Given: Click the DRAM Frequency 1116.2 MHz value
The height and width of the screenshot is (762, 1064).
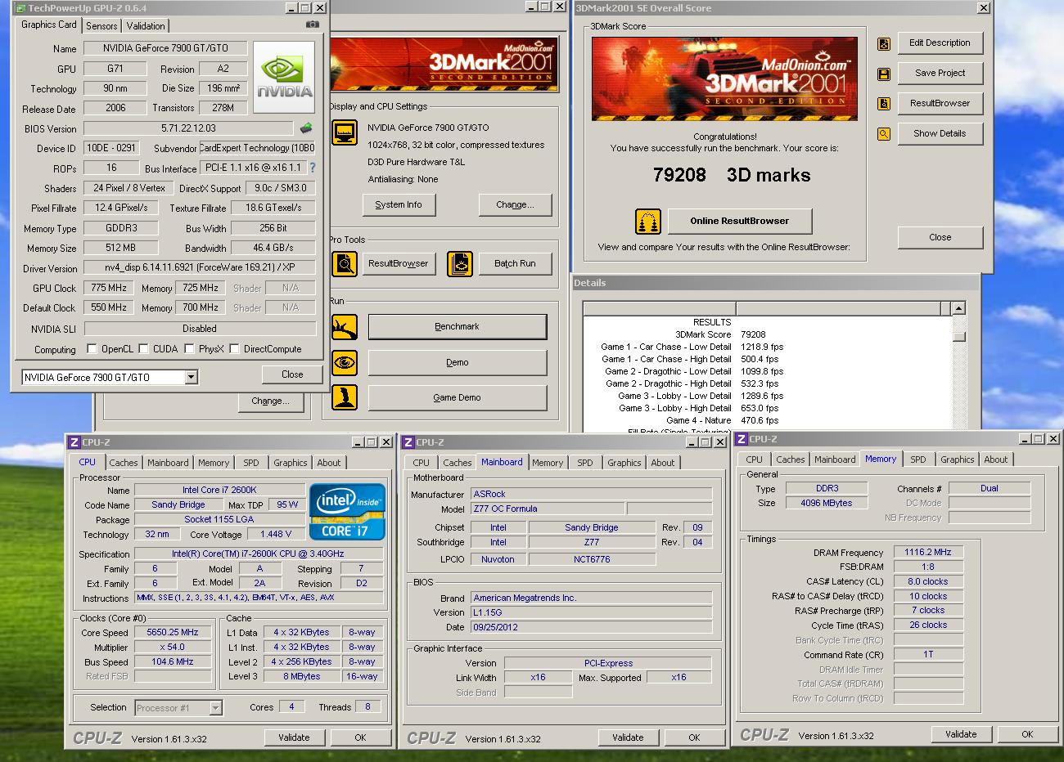Looking at the screenshot, I should coord(928,552).
